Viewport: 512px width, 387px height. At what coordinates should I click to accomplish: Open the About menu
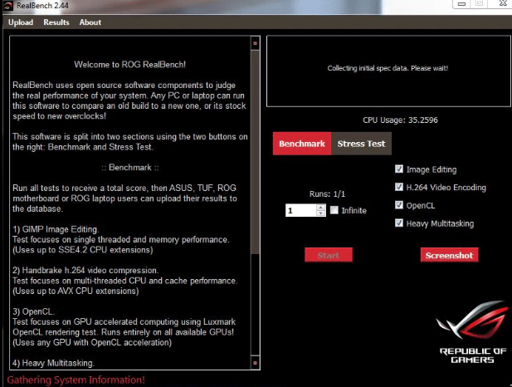pos(90,22)
